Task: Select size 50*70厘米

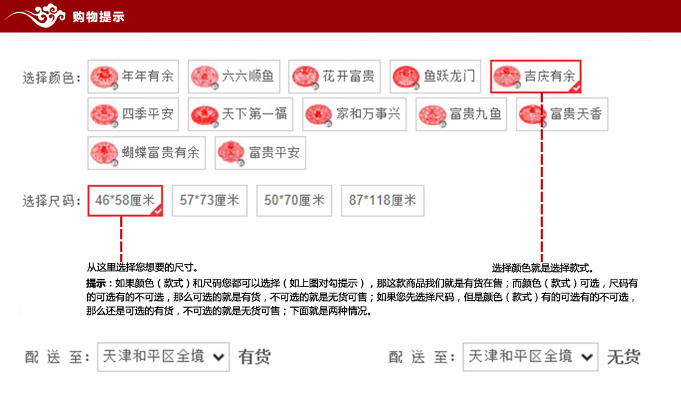Action: click(x=294, y=201)
